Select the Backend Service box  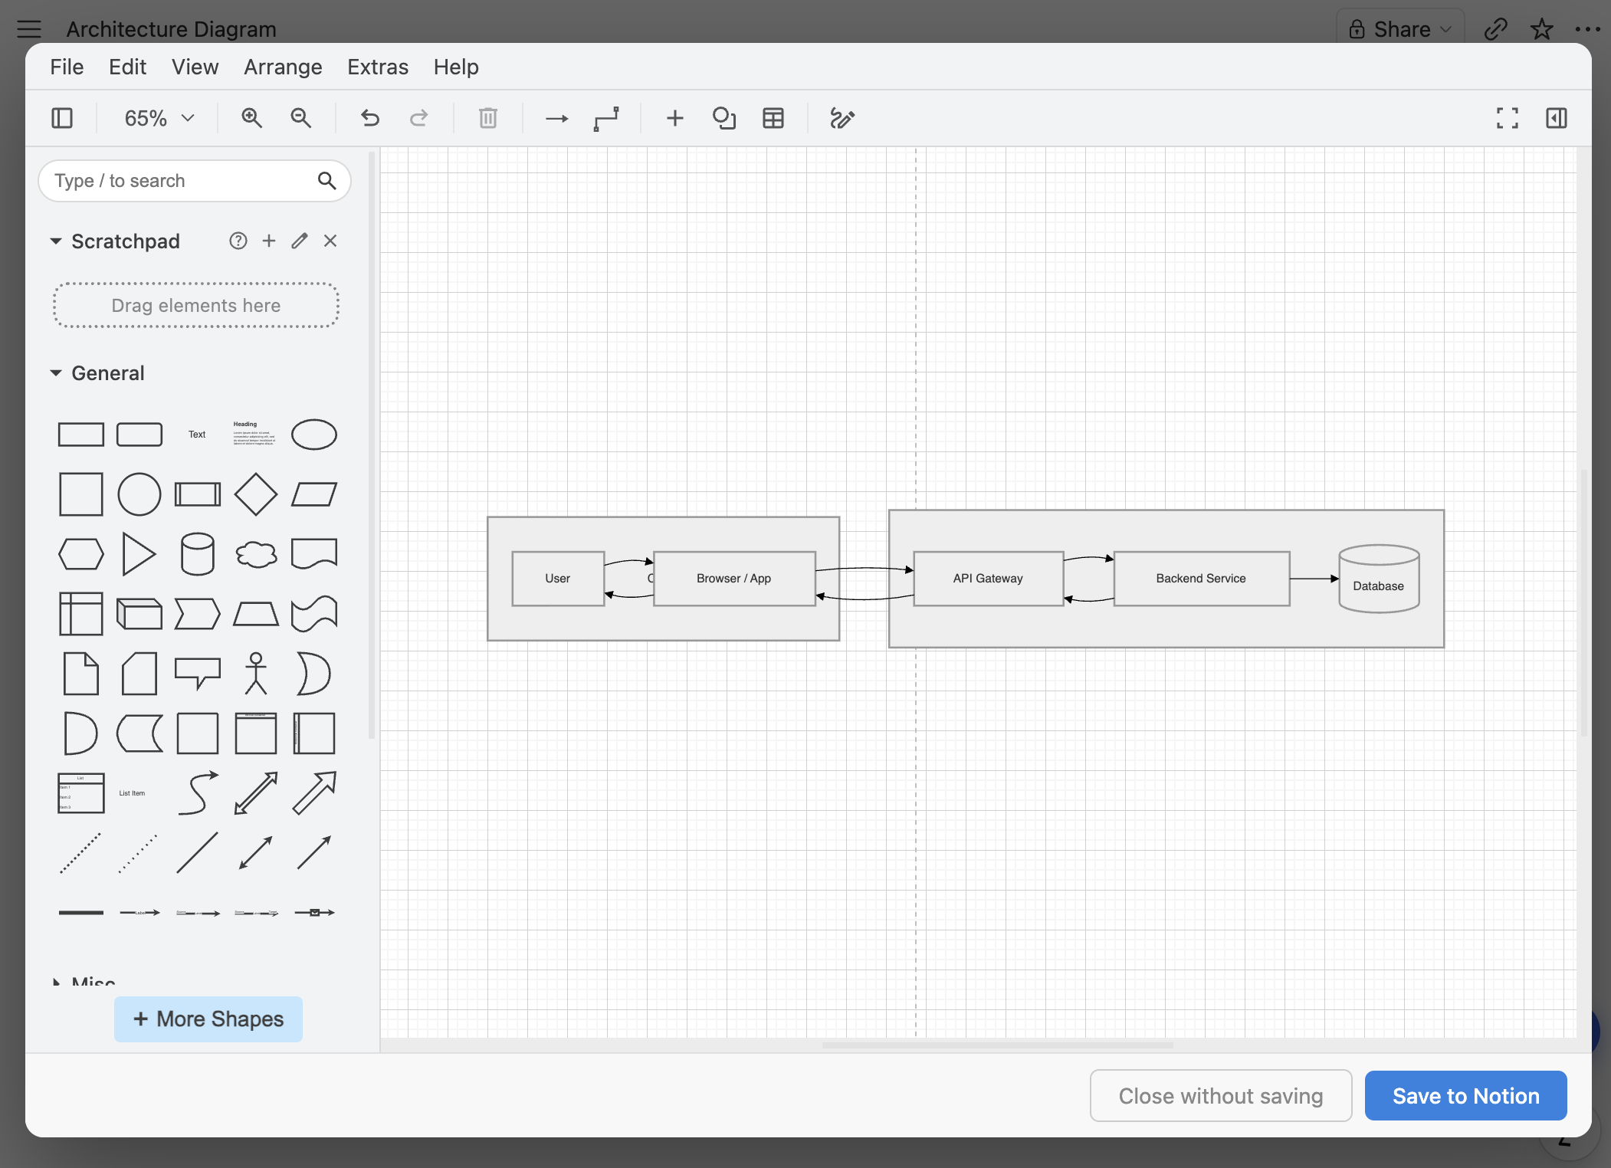coord(1201,579)
